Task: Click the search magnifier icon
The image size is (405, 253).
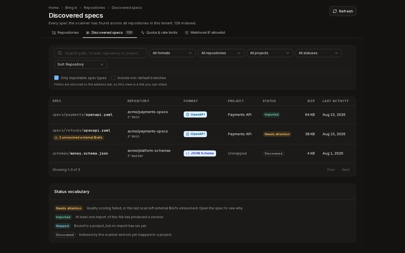Action: coord(60,53)
